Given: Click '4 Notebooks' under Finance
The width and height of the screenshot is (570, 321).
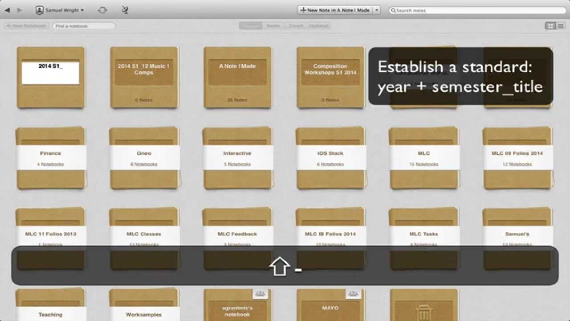Looking at the screenshot, I should click(50, 164).
